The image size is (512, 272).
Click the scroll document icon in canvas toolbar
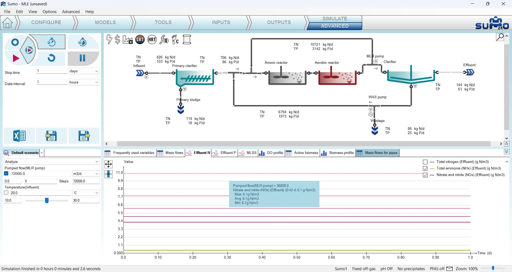pyautogui.click(x=187, y=40)
